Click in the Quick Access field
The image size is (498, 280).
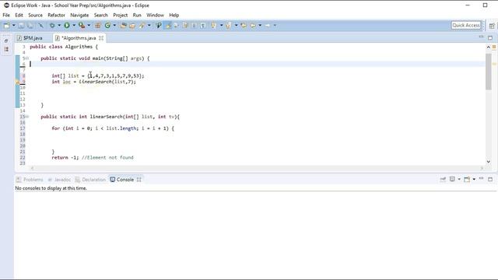(466, 25)
